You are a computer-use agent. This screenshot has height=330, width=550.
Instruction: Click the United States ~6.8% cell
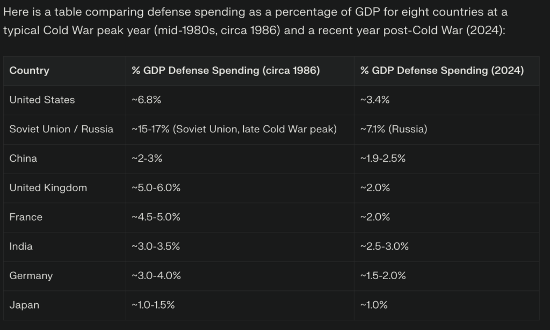point(147,100)
